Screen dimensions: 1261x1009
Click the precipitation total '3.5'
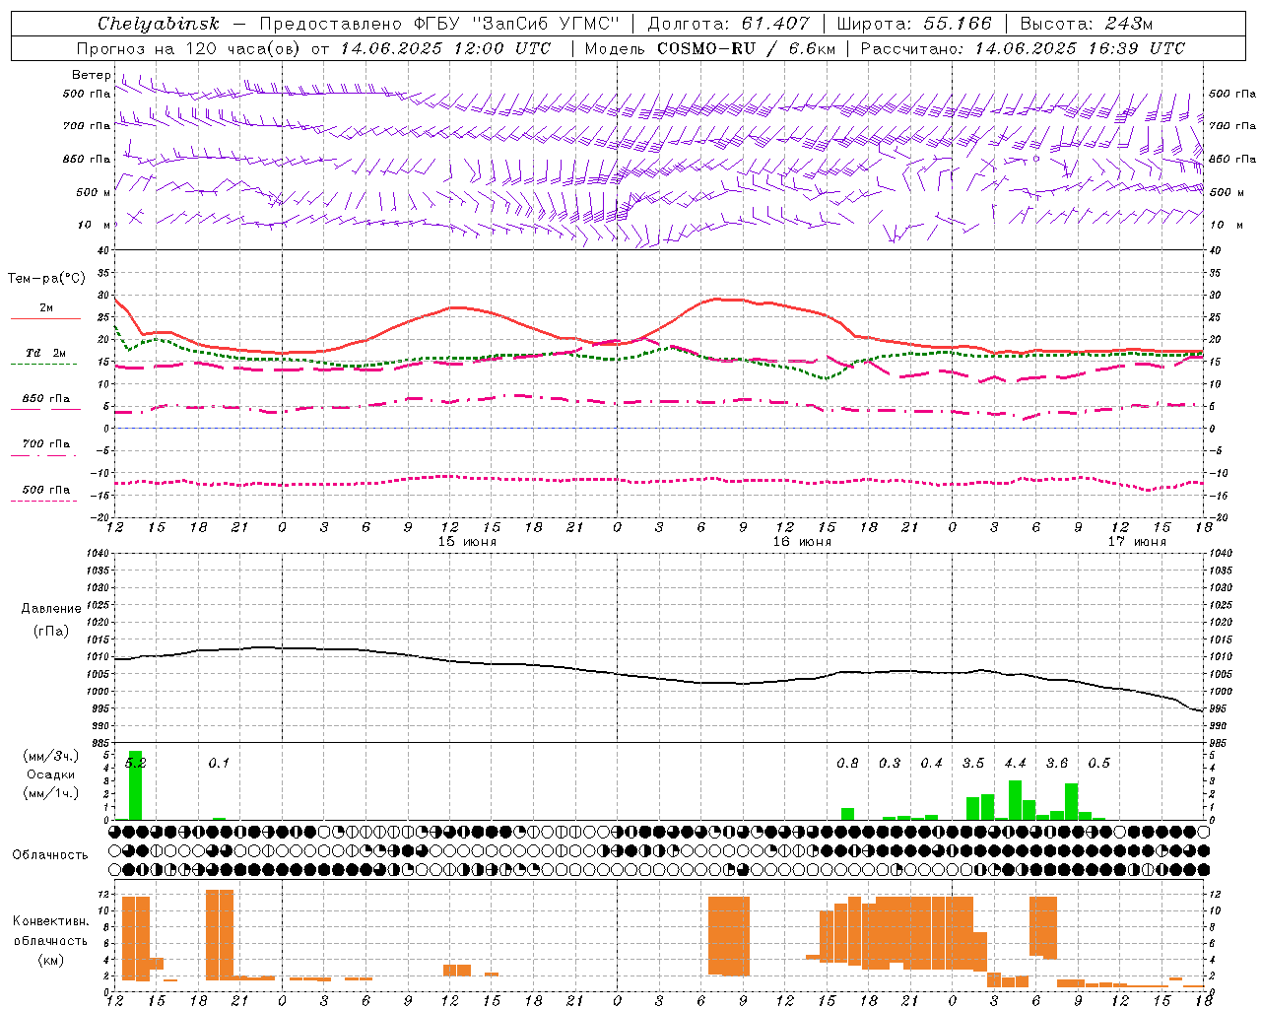point(973,763)
